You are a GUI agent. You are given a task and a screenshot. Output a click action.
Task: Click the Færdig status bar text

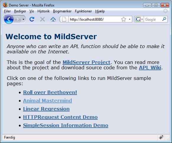[x=9, y=137]
